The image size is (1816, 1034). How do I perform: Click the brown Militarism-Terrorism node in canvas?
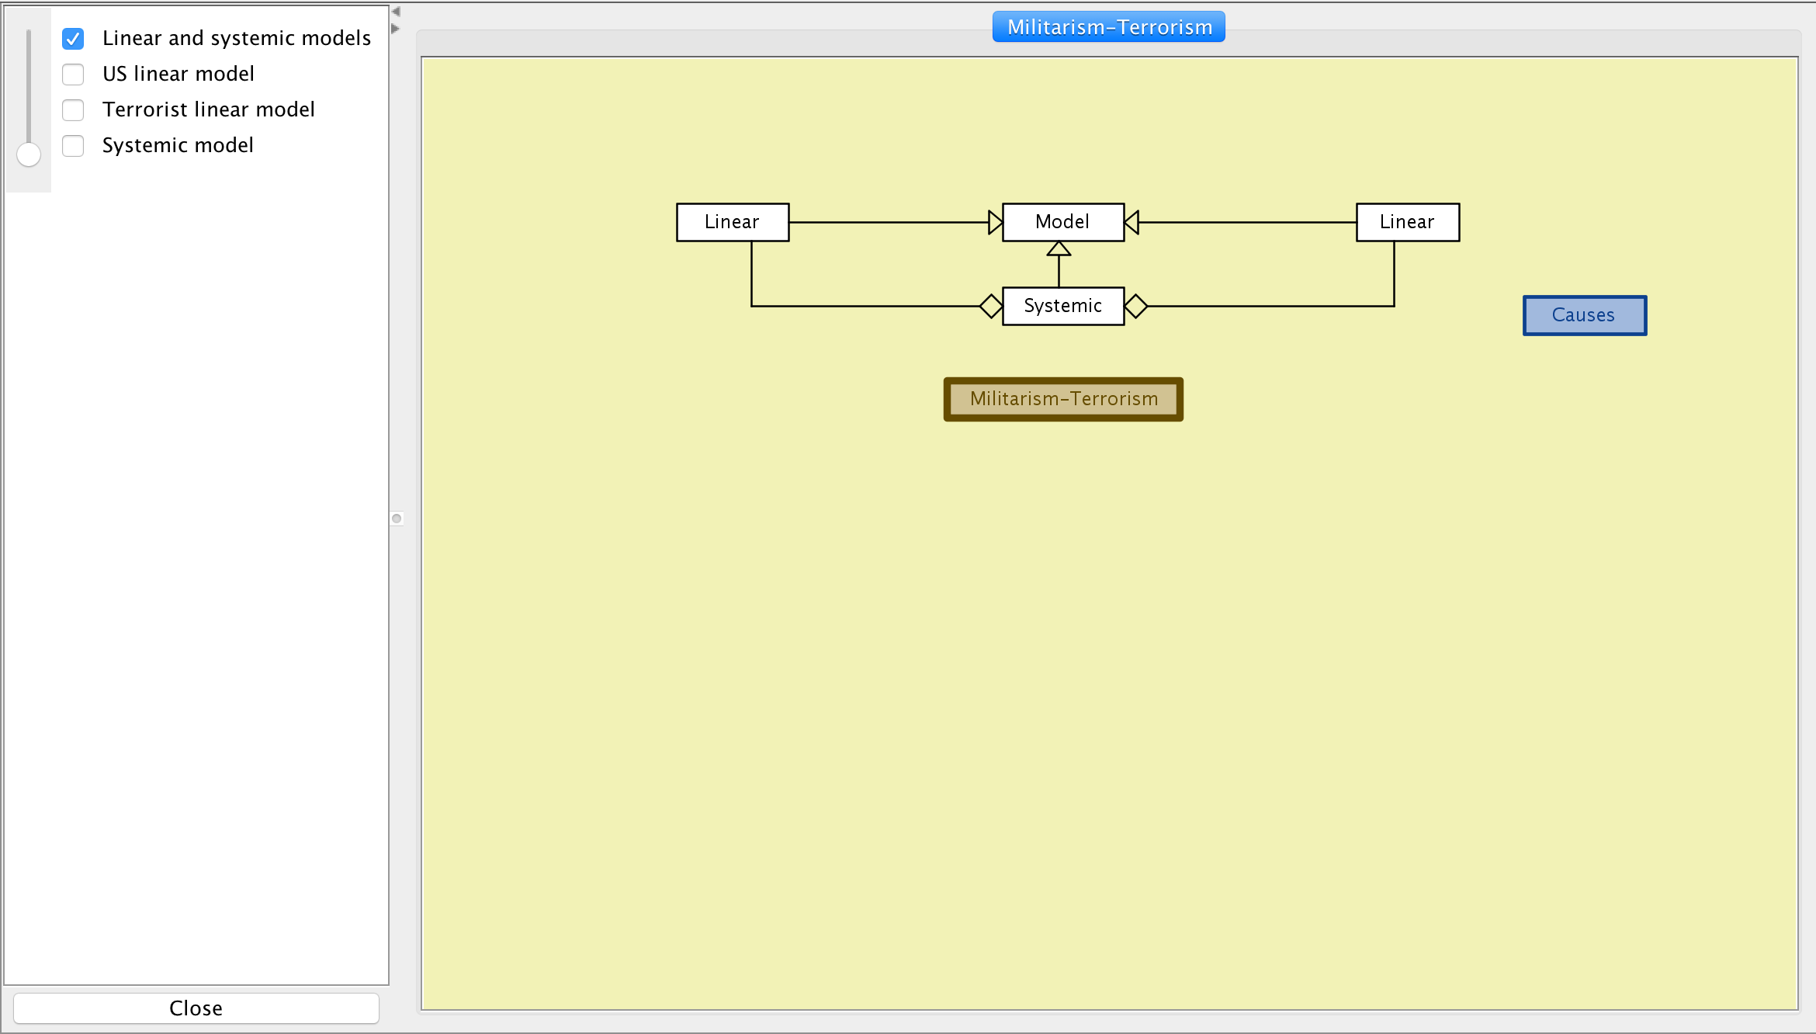[1063, 399]
